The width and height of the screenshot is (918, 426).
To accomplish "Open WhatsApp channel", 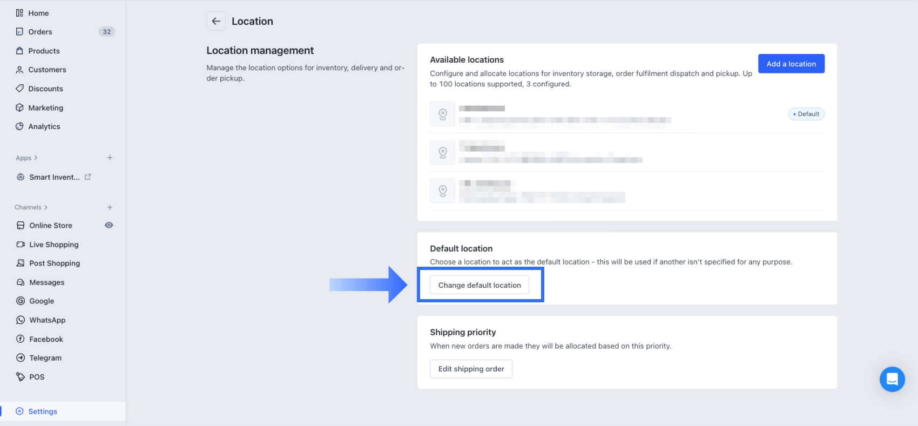I will point(48,320).
